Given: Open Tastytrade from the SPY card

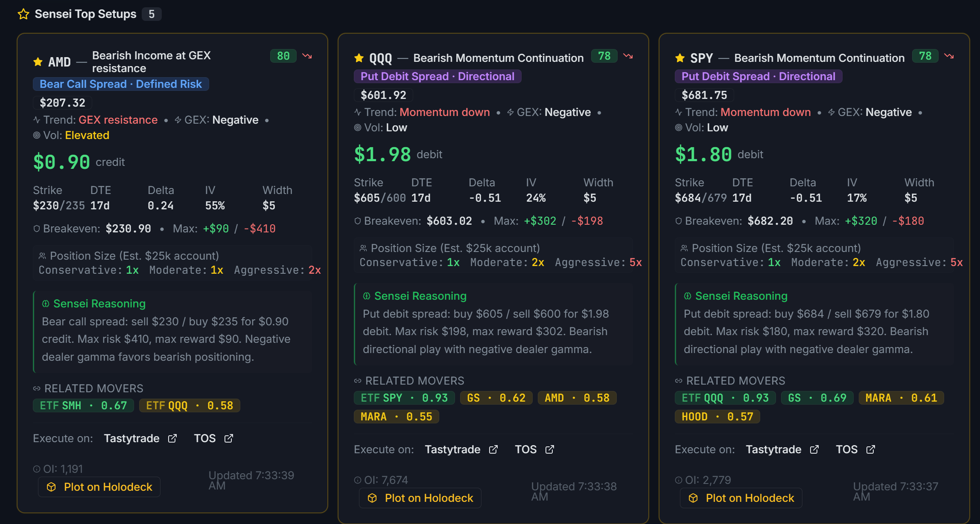Looking at the screenshot, I should (x=773, y=449).
